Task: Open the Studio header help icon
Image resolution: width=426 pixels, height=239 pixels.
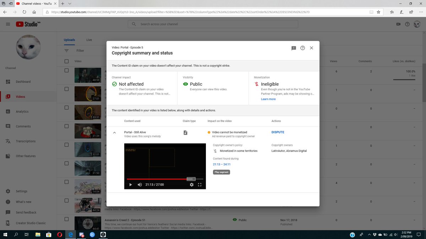Action: coord(407,24)
